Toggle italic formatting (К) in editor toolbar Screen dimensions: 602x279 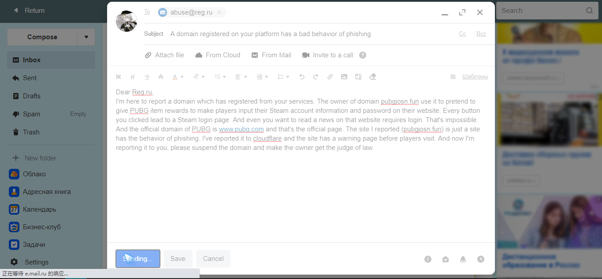click(133, 77)
